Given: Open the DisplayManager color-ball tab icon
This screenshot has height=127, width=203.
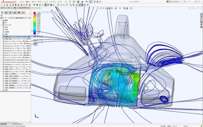Looking at the screenshot, I should 19,13.
